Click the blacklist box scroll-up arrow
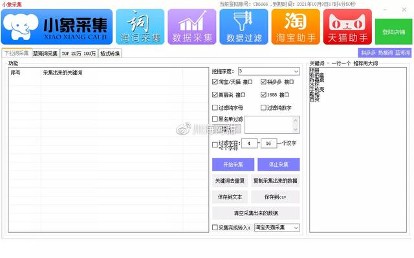The height and width of the screenshot is (258, 414). pos(296,120)
